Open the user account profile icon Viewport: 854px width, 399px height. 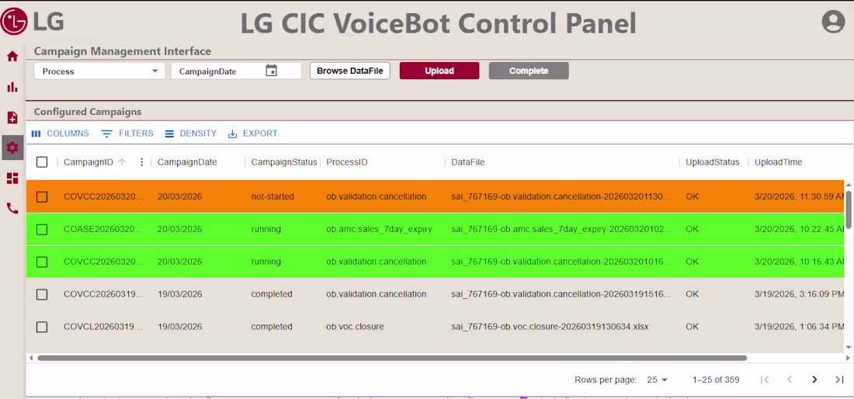pyautogui.click(x=833, y=22)
